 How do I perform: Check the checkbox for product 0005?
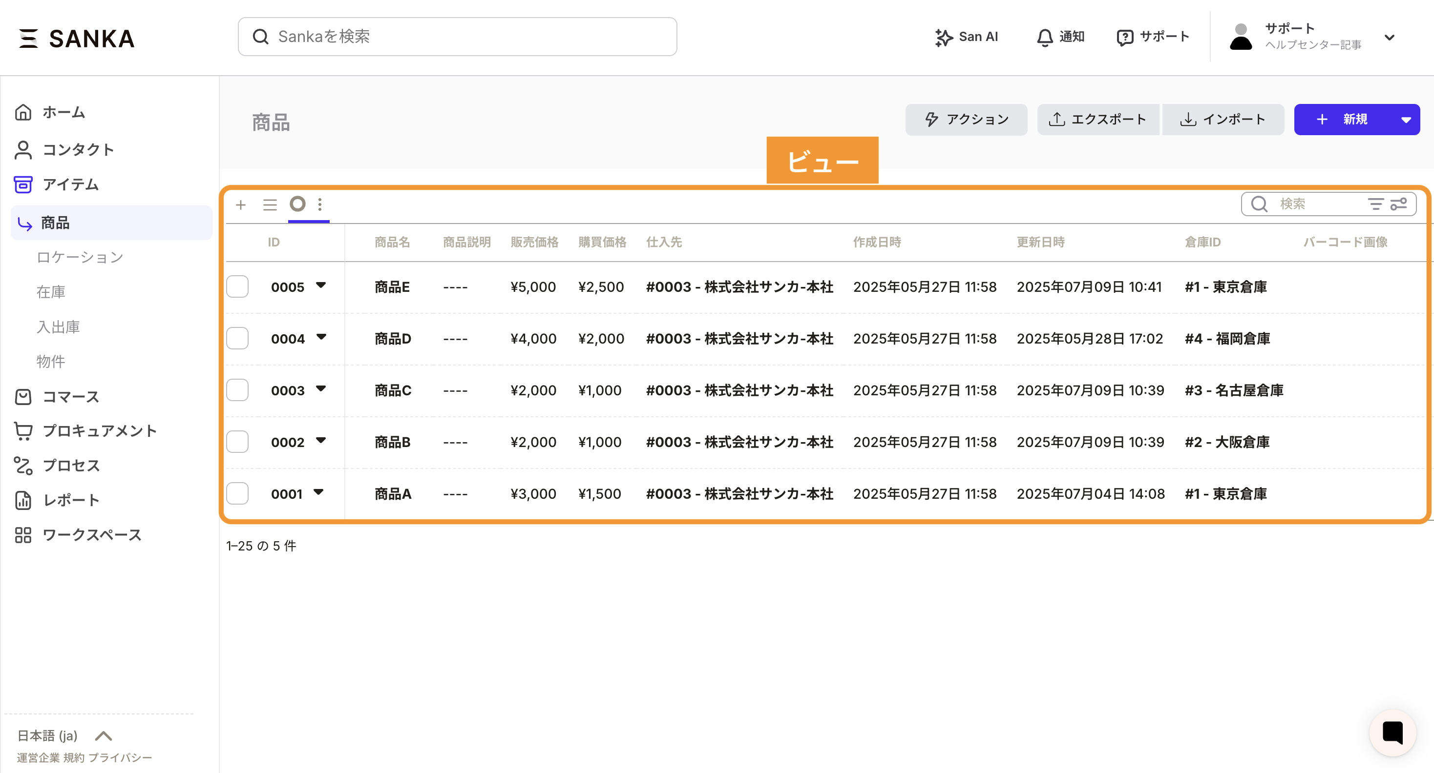point(238,287)
